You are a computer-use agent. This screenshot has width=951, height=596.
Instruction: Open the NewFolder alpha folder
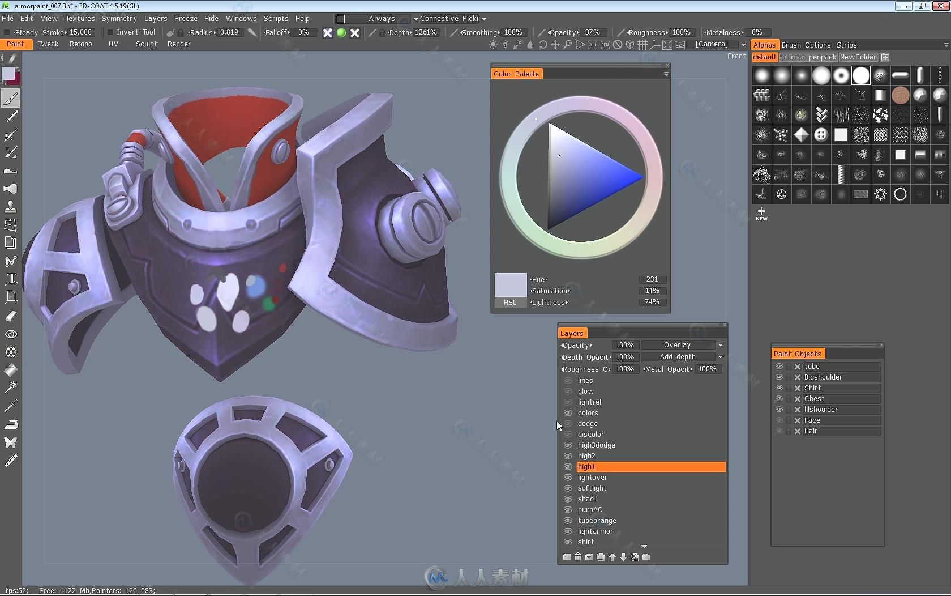pyautogui.click(x=858, y=57)
